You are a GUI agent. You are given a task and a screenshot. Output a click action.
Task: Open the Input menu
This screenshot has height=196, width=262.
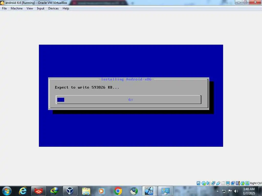click(x=41, y=8)
